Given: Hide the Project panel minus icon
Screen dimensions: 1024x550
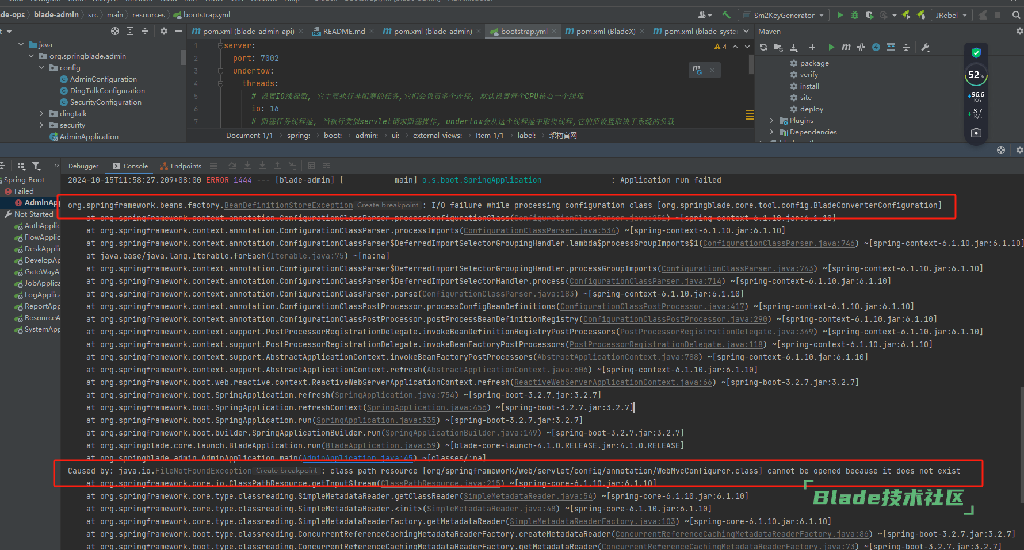Looking at the screenshot, I should pos(179,31).
